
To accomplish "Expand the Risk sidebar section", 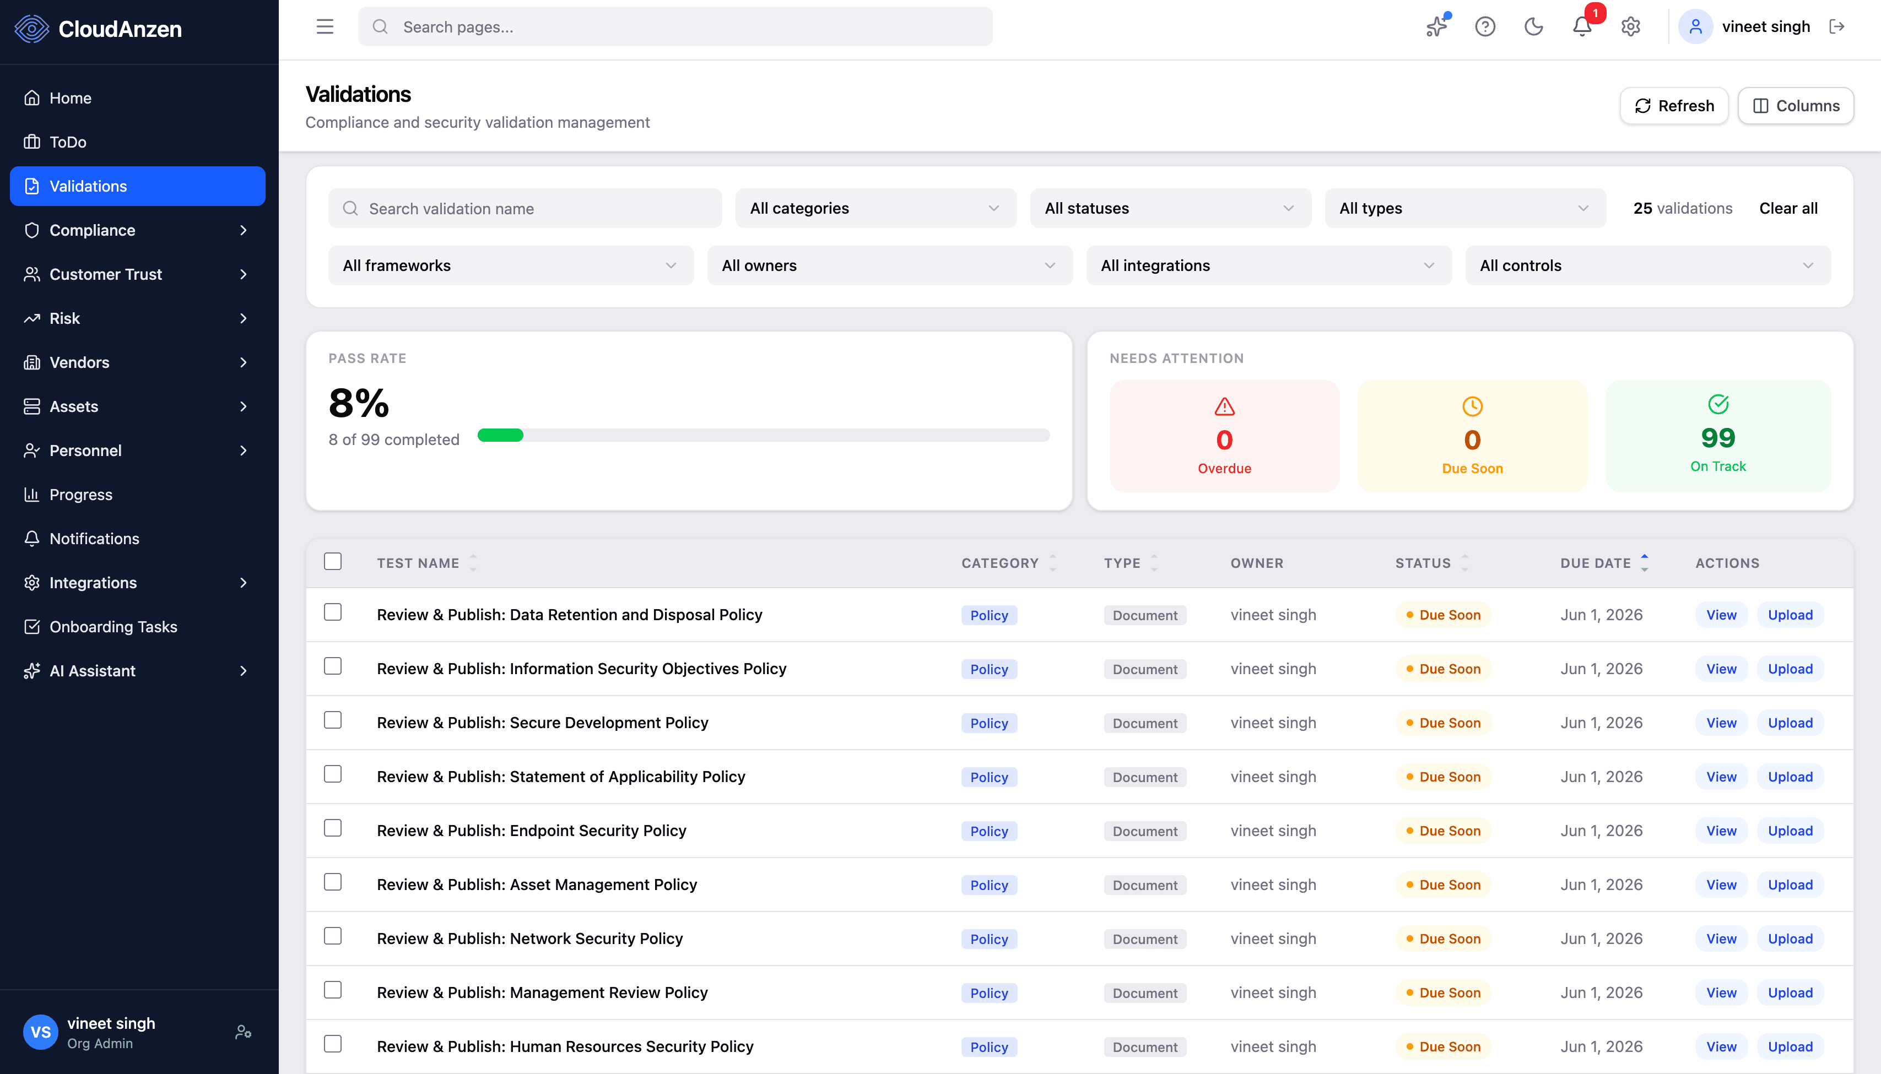I will [x=137, y=318].
